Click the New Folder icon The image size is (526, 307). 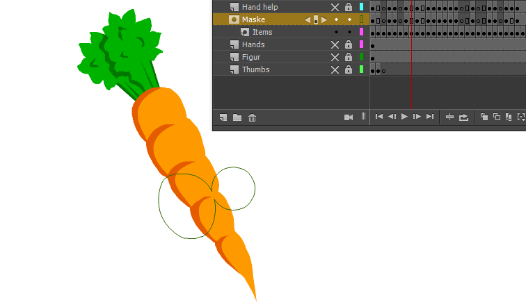pyautogui.click(x=237, y=117)
